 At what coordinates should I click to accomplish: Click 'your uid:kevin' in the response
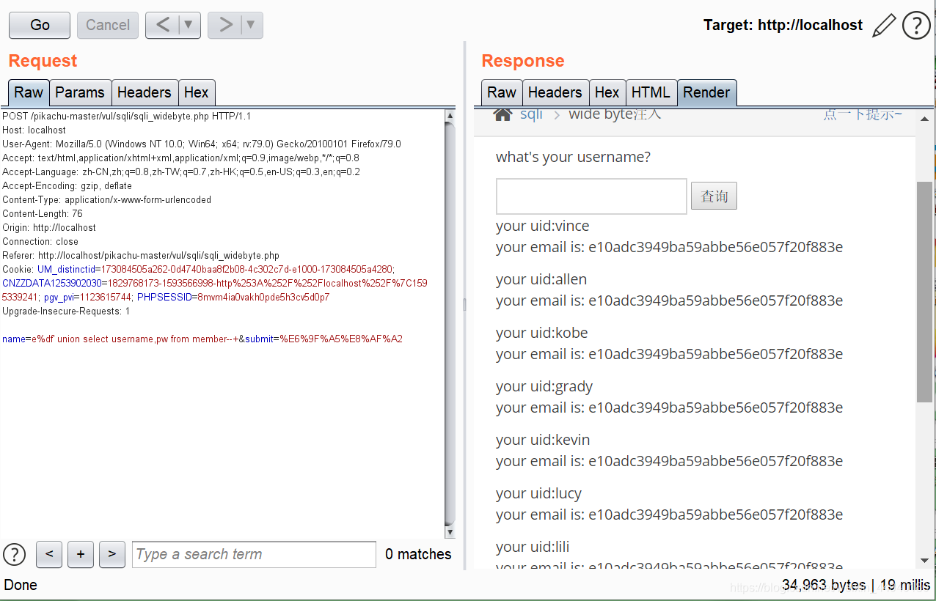coord(543,440)
